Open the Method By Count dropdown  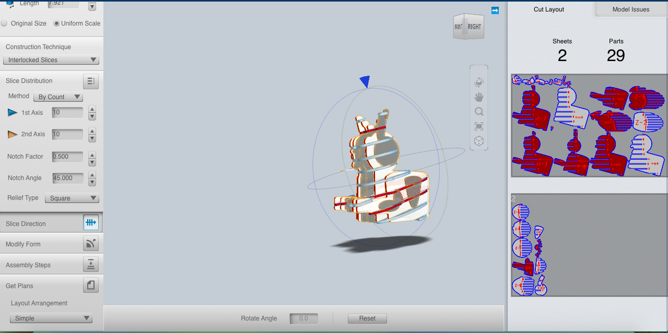pyautogui.click(x=58, y=97)
